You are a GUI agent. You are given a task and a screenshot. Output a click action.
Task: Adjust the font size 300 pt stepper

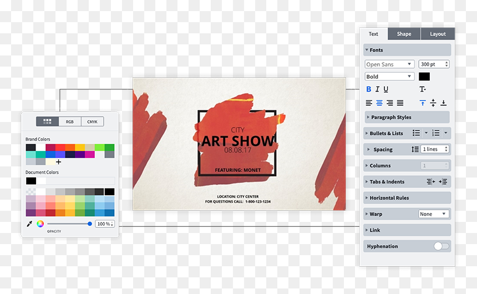(x=446, y=64)
